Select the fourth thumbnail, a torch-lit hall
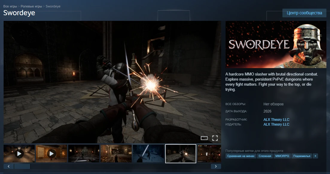 pyautogui.click(x=116, y=154)
